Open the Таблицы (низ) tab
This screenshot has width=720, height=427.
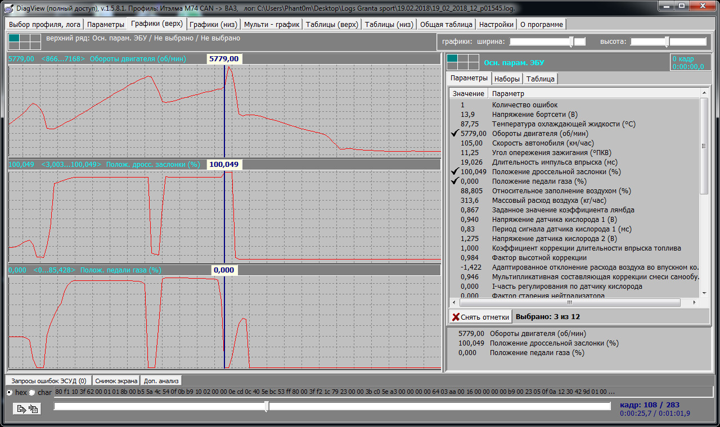coord(389,25)
